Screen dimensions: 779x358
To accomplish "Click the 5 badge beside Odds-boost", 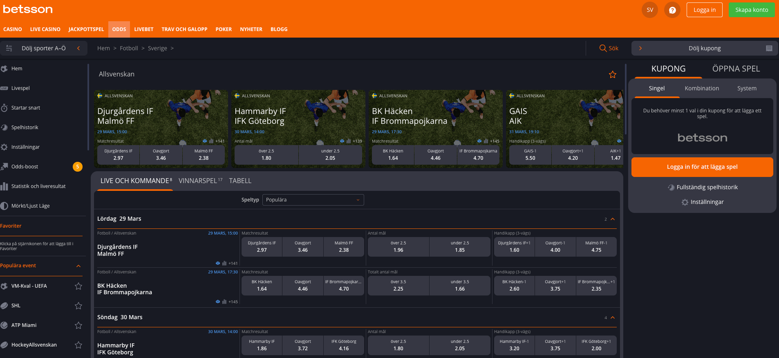I will click(78, 167).
